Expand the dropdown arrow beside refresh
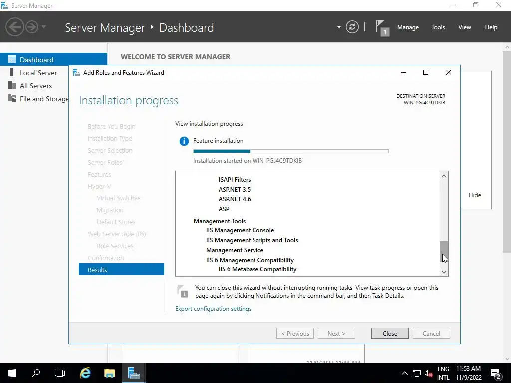The image size is (511, 383). pyautogui.click(x=339, y=27)
